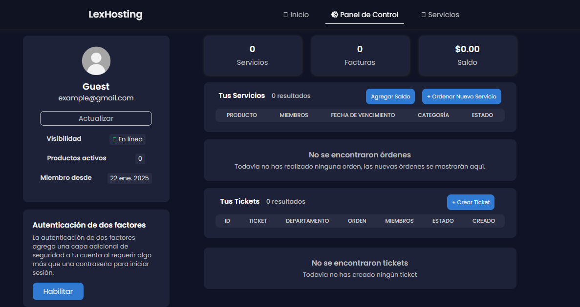Open the $0.00 Saldo summary card
Screen dimensions: 580x307
point(467,56)
